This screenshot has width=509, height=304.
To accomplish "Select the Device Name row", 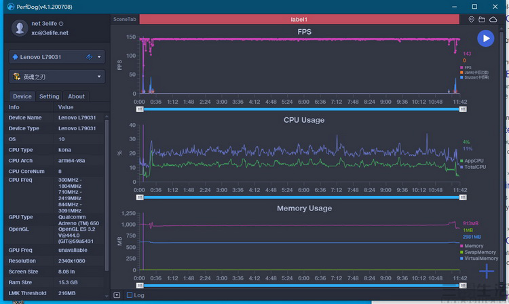I will point(54,117).
